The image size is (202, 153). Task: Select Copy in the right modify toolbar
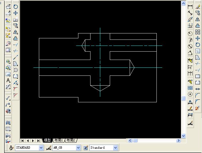click(198, 13)
